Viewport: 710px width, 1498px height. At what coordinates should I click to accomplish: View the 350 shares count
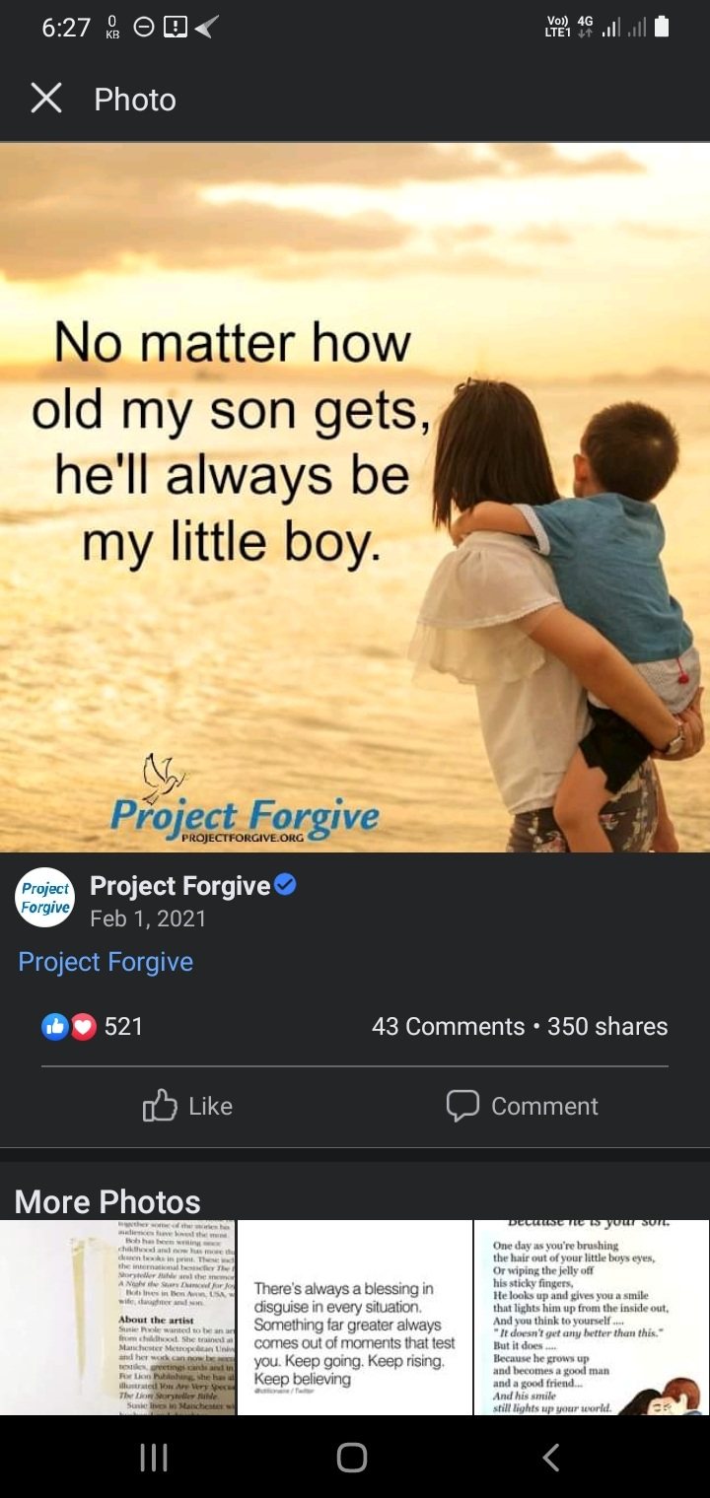click(x=607, y=1026)
